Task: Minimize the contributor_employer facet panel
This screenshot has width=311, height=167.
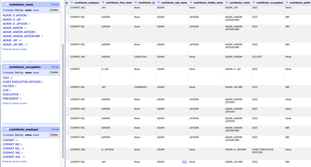Action: click(8, 129)
